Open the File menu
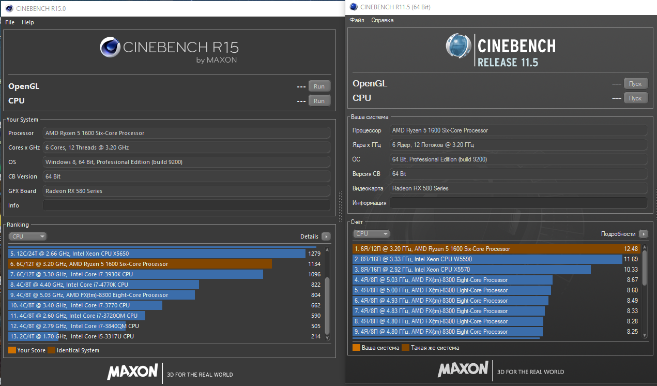Image resolution: width=657 pixels, height=386 pixels. click(10, 22)
